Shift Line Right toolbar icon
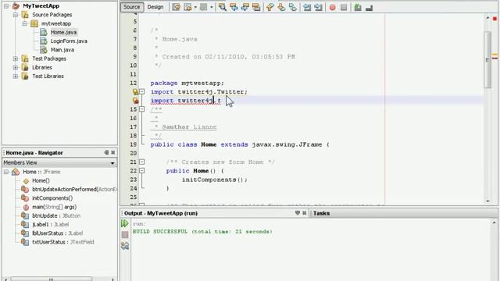This screenshot has height=281, width=500. coord(318,7)
